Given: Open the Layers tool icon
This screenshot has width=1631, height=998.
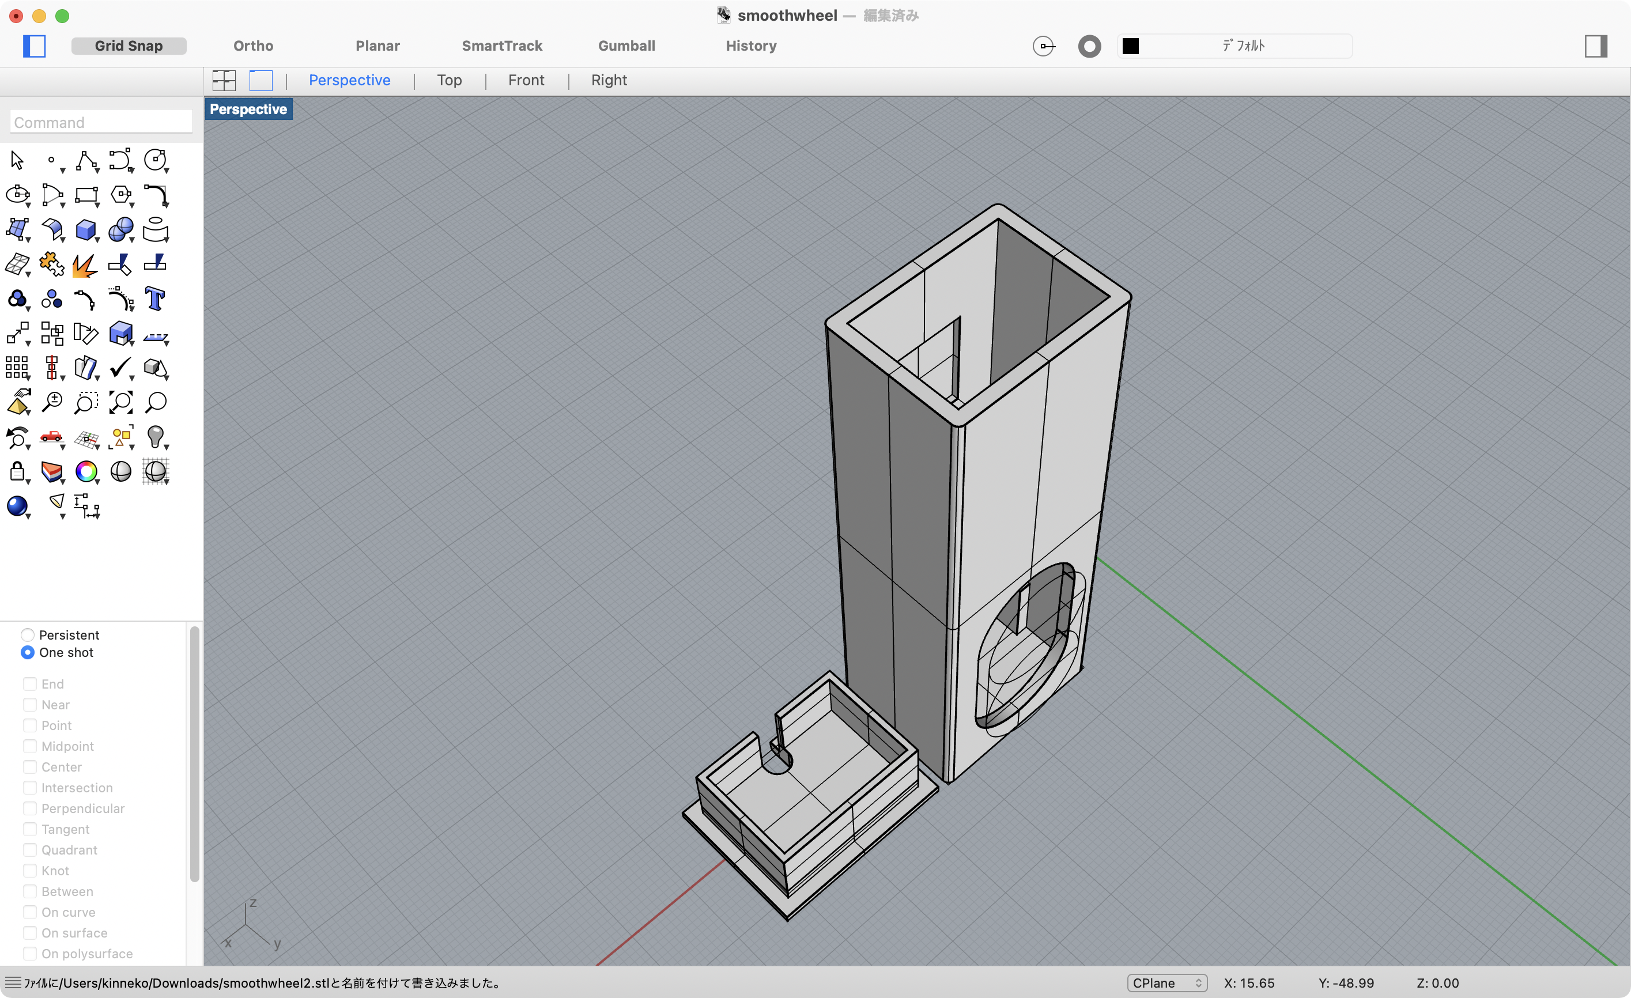Looking at the screenshot, I should coord(52,472).
